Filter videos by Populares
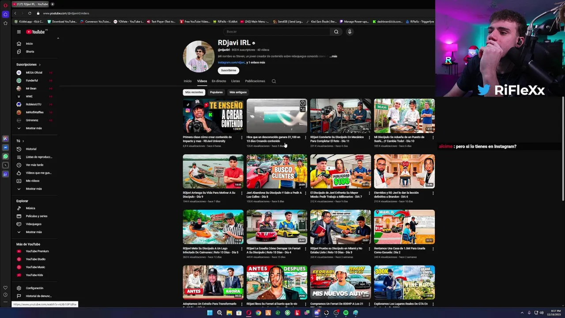This screenshot has height=318, width=565. coord(216,92)
